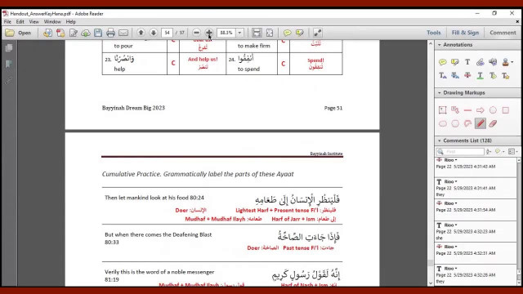523x294 pixels.
Task: Open bookmarks panel in left sidebar
Action: [9, 64]
